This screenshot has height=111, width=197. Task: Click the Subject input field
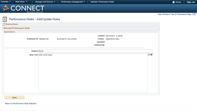pos(95,51)
